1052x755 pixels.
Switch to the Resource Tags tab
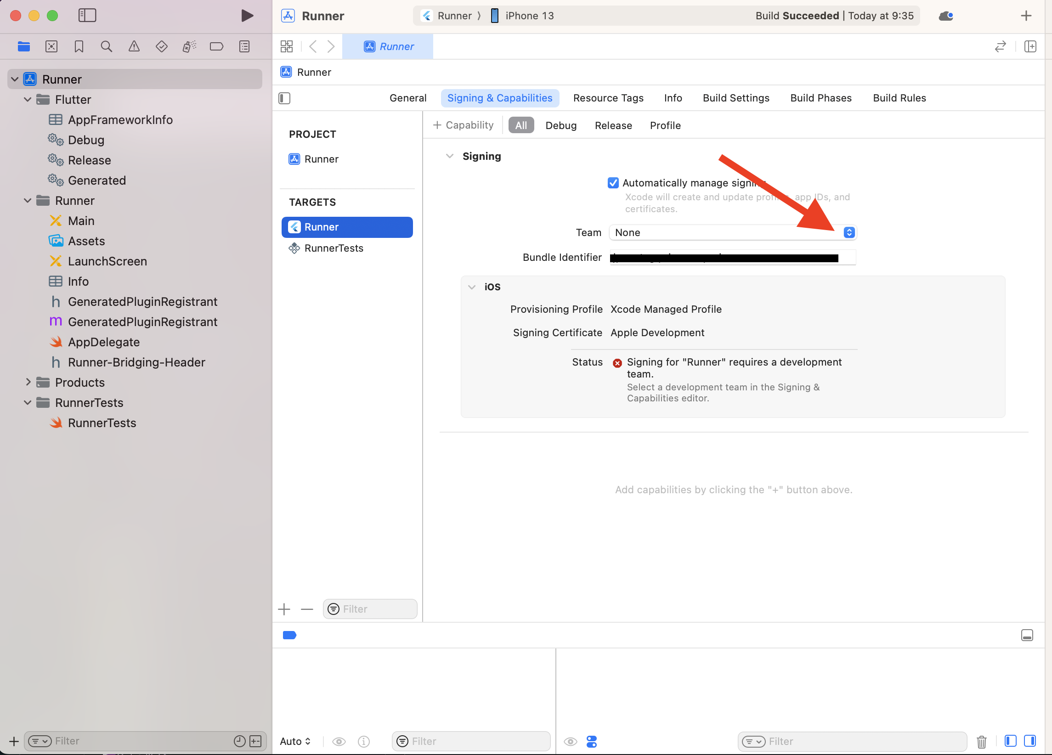[608, 98]
